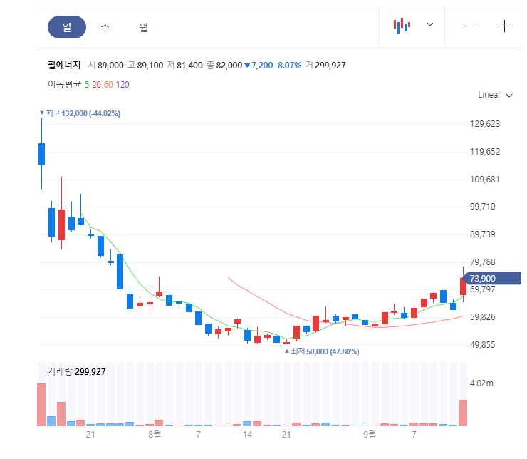527x459 pixels.
Task: Click the 저 81,400 low price value
Action: pyautogui.click(x=185, y=66)
